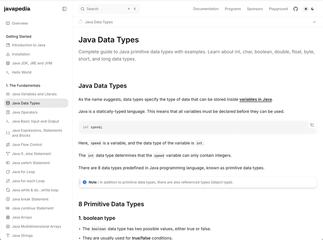This screenshot has width=323, height=240.
Task: Click the terminal icon beside Hello World
Action: (x=7, y=72)
